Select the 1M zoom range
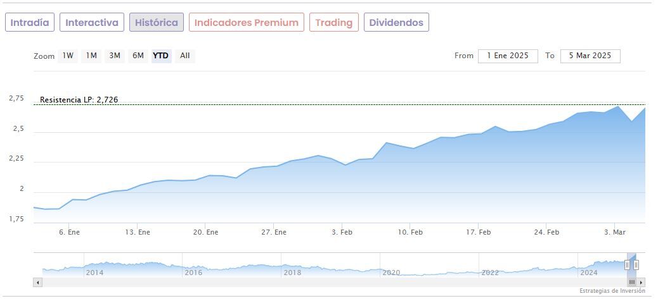Image resolution: width=658 pixels, height=301 pixels. click(x=91, y=56)
